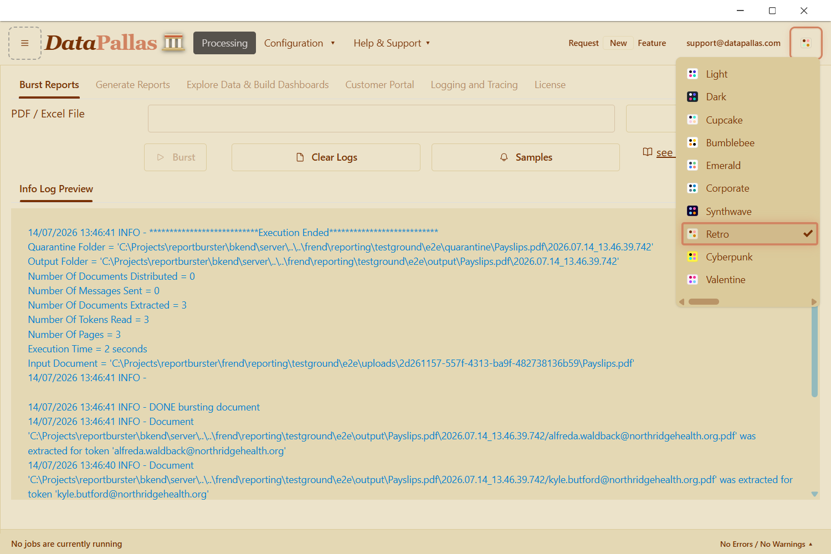This screenshot has width=831, height=554.
Task: Switch to the Generate Reports tab
Action: coord(133,85)
